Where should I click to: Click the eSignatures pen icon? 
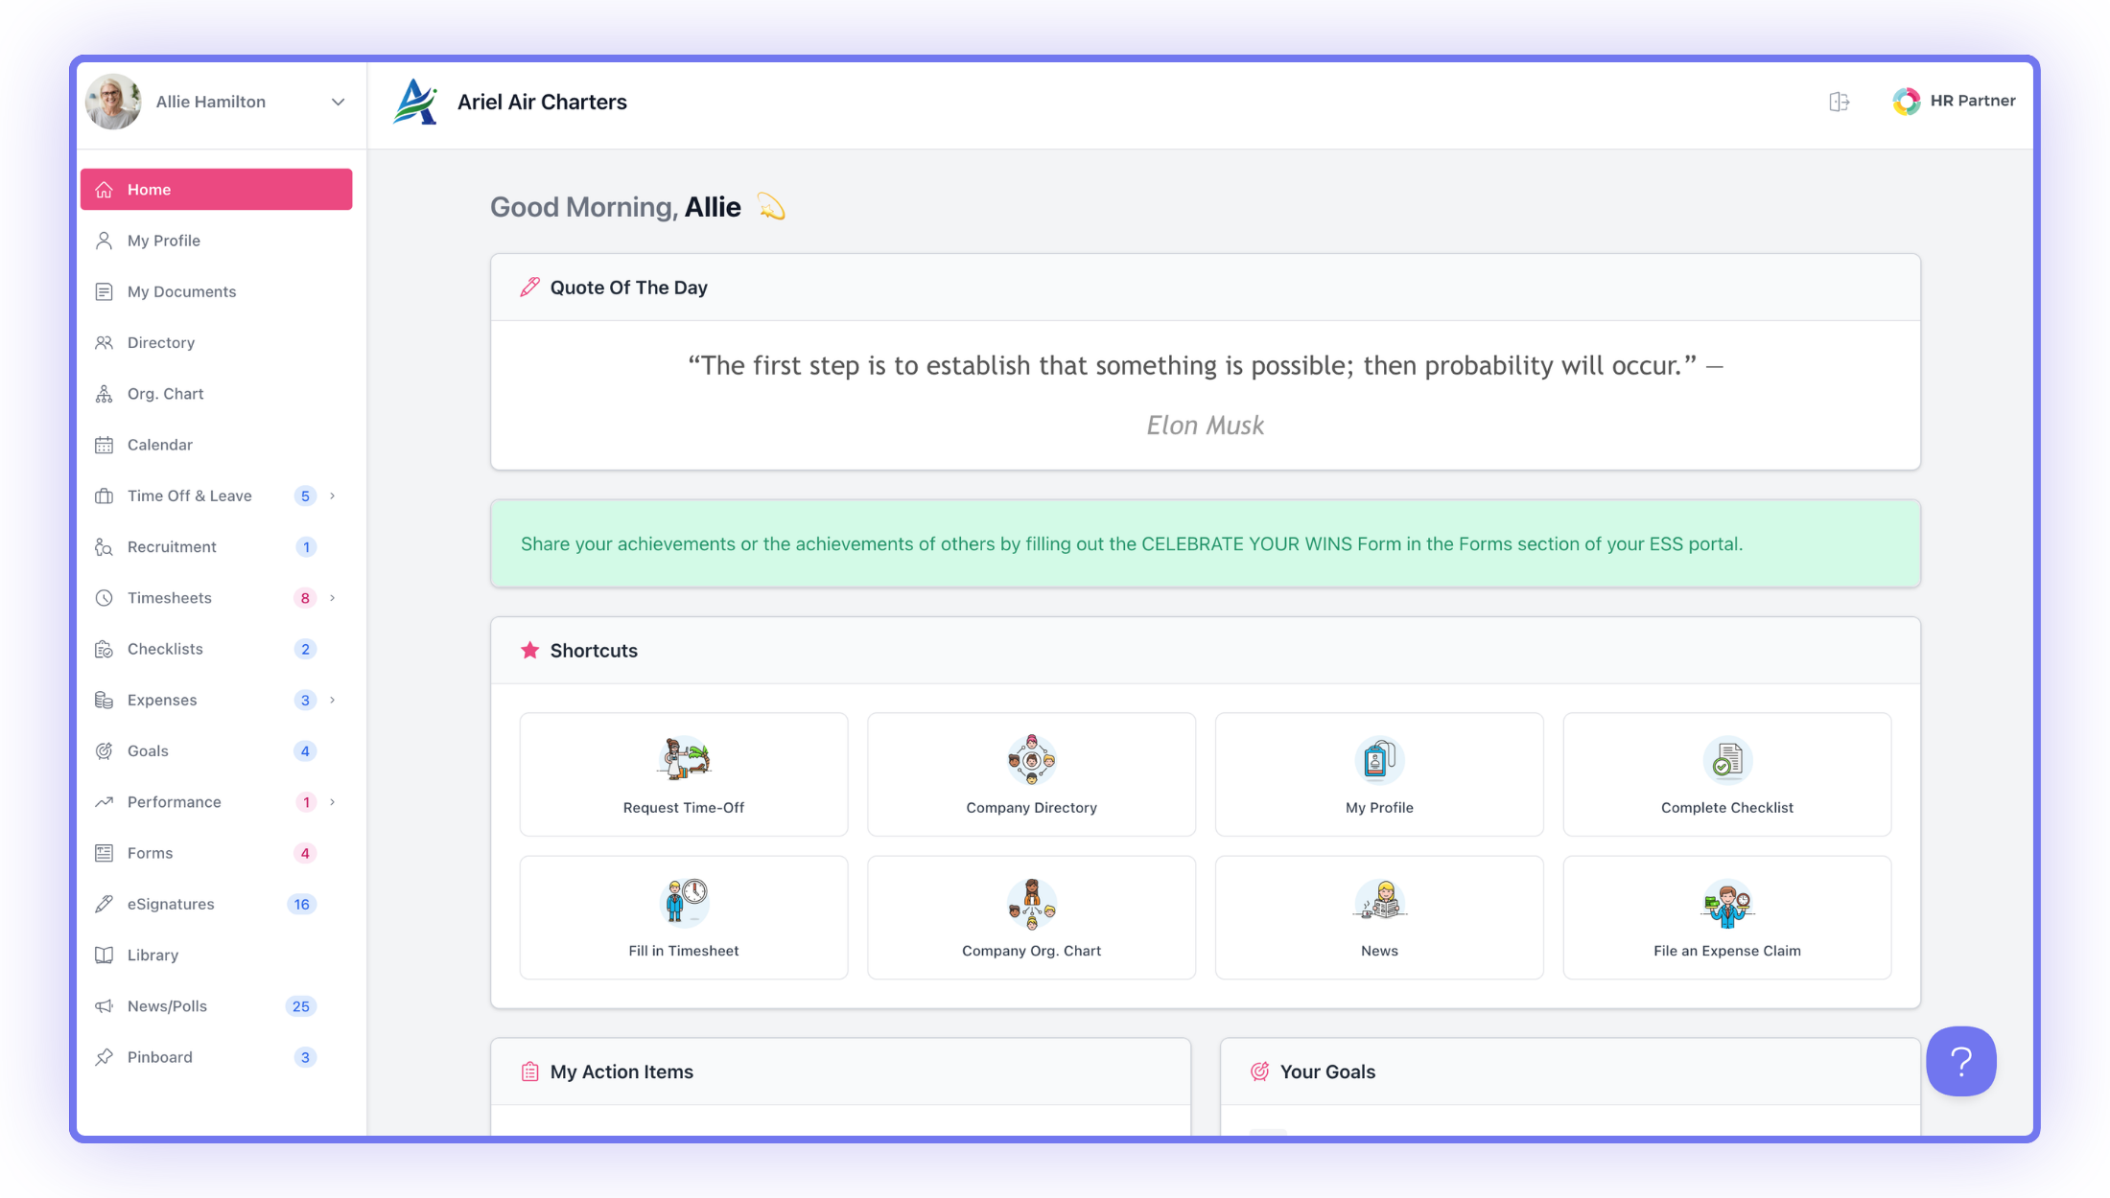(x=104, y=904)
